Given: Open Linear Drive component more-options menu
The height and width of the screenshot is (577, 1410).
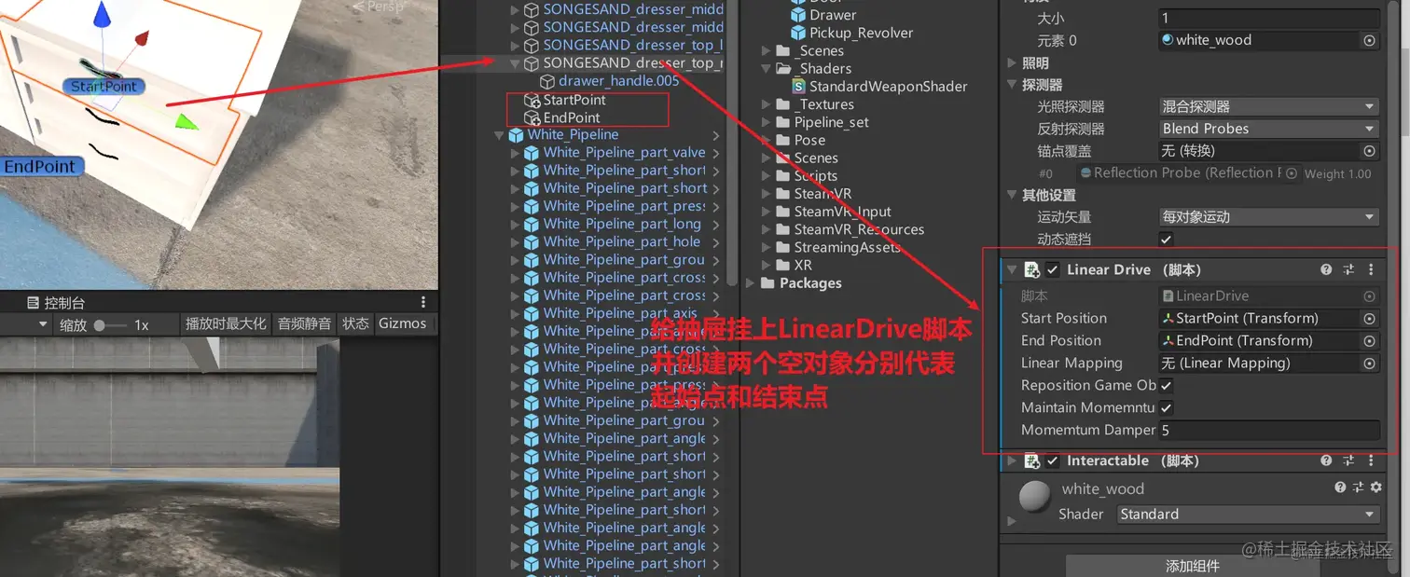Looking at the screenshot, I should coord(1371,269).
